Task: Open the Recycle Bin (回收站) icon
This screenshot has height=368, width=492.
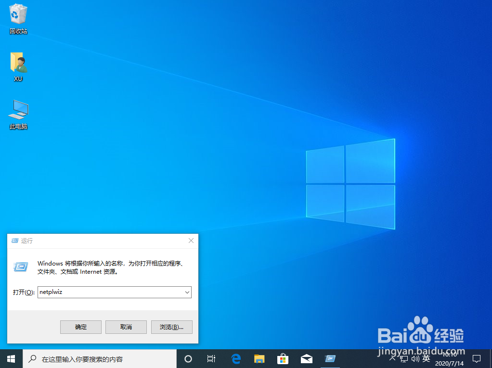Action: pos(18,14)
